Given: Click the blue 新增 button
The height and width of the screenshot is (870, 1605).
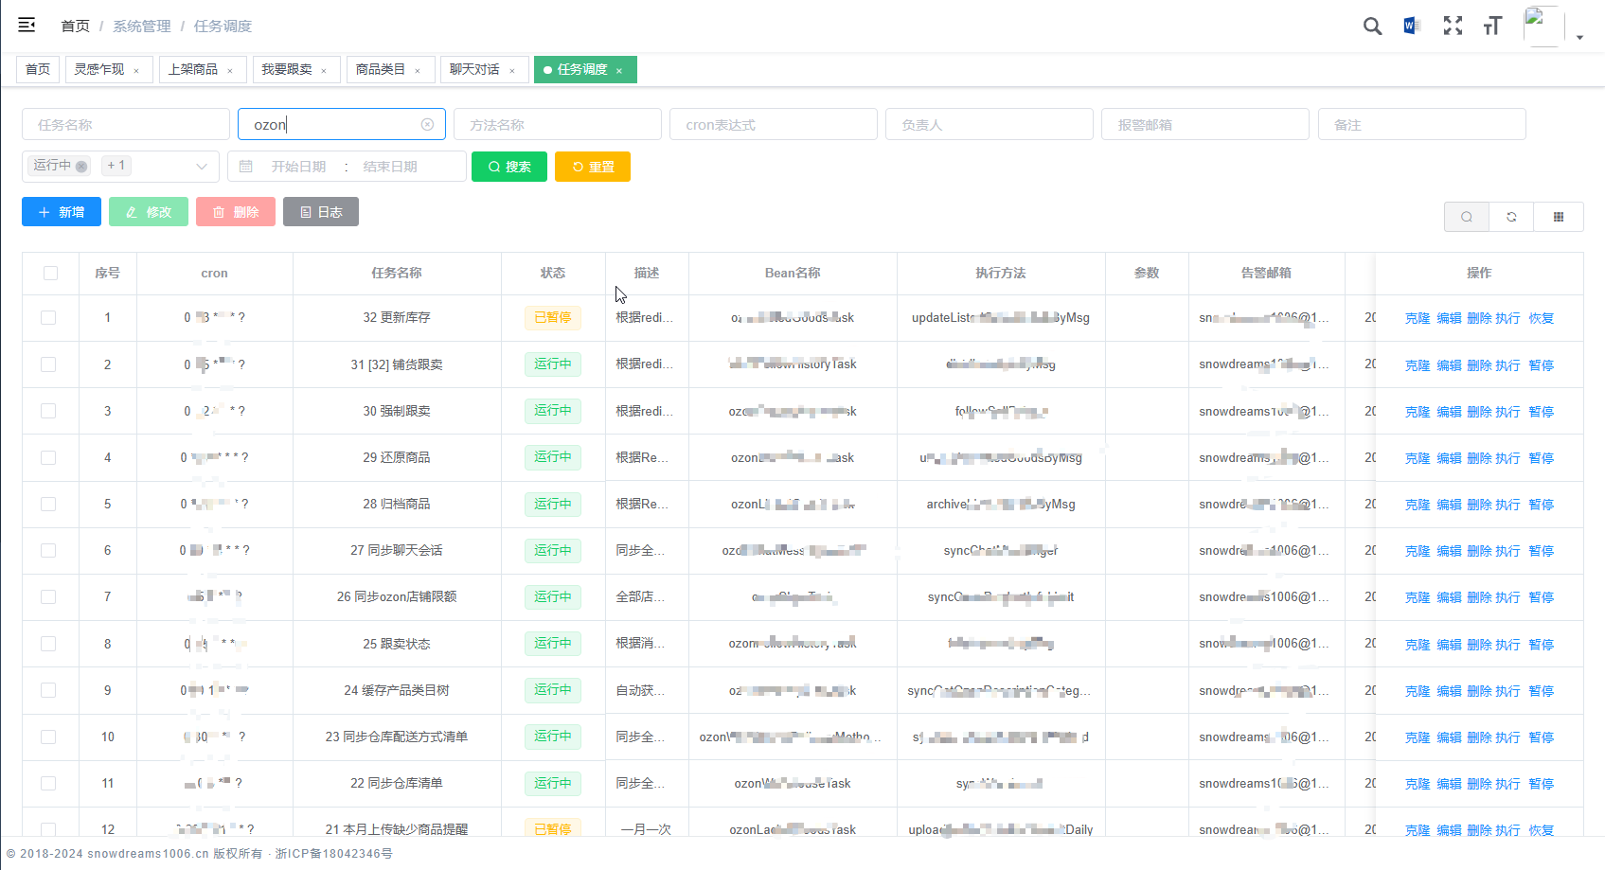Looking at the screenshot, I should point(62,212).
